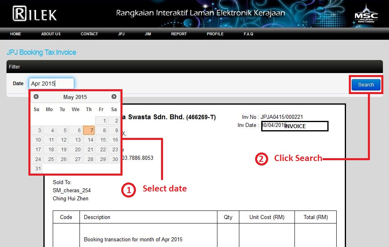Click the 'SM_cheras_254' customer text
Viewport: 389px width, 247px height.
pyautogui.click(x=72, y=191)
